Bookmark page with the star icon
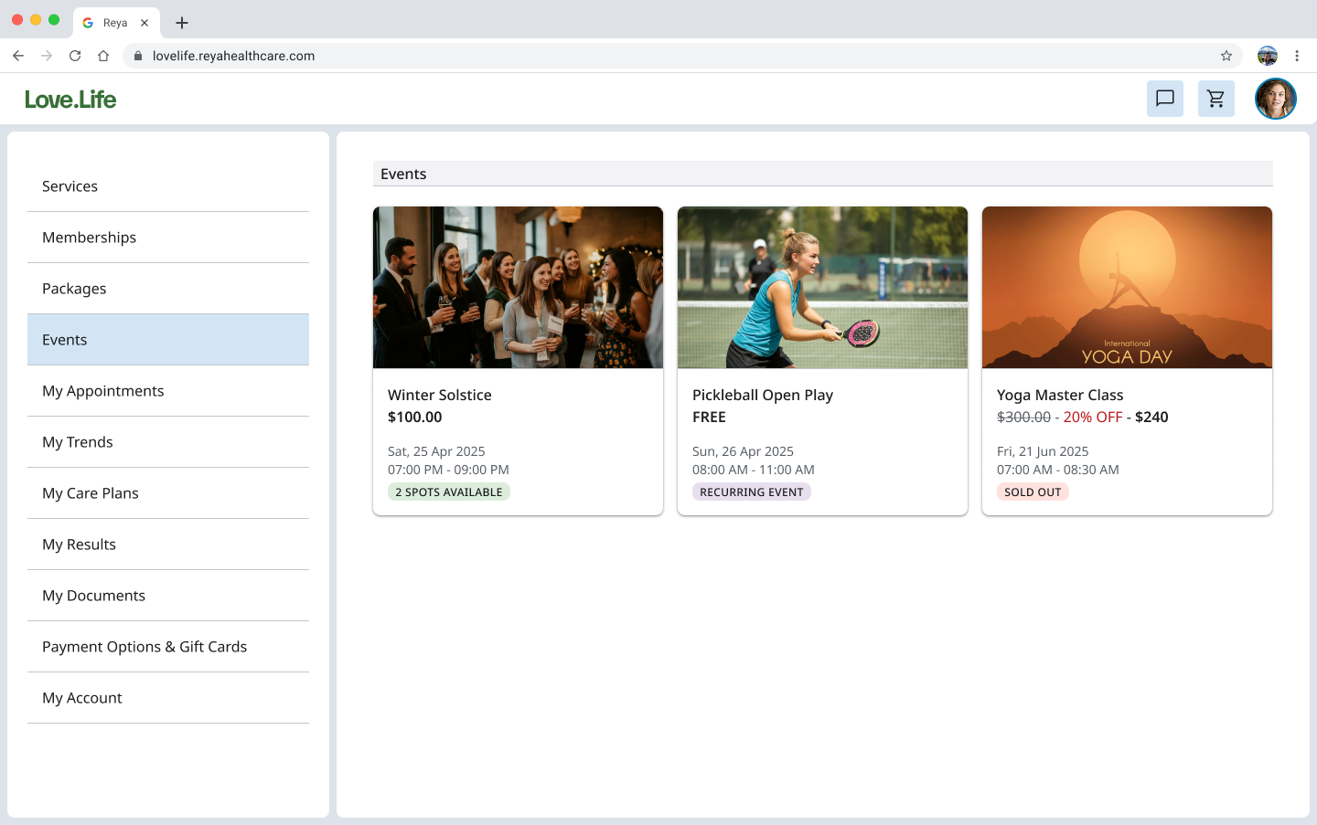 [x=1226, y=56]
